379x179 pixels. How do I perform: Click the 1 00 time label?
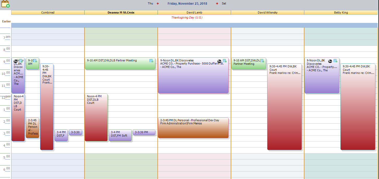(x=7, y=109)
